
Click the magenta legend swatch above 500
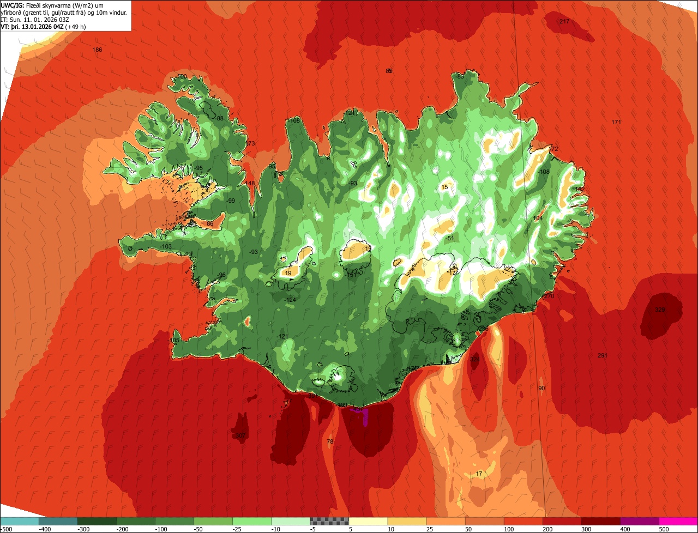coord(678,521)
